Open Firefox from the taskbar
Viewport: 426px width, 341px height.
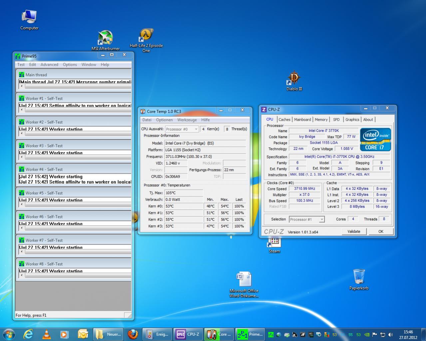pos(133,334)
